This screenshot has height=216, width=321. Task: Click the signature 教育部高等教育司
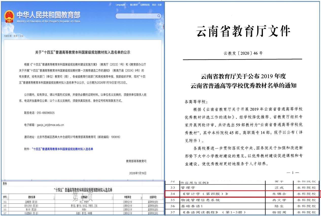(x=136, y=161)
